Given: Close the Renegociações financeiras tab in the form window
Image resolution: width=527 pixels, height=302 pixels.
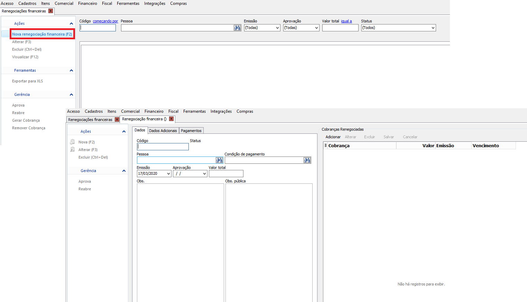Looking at the screenshot, I should 117,120.
